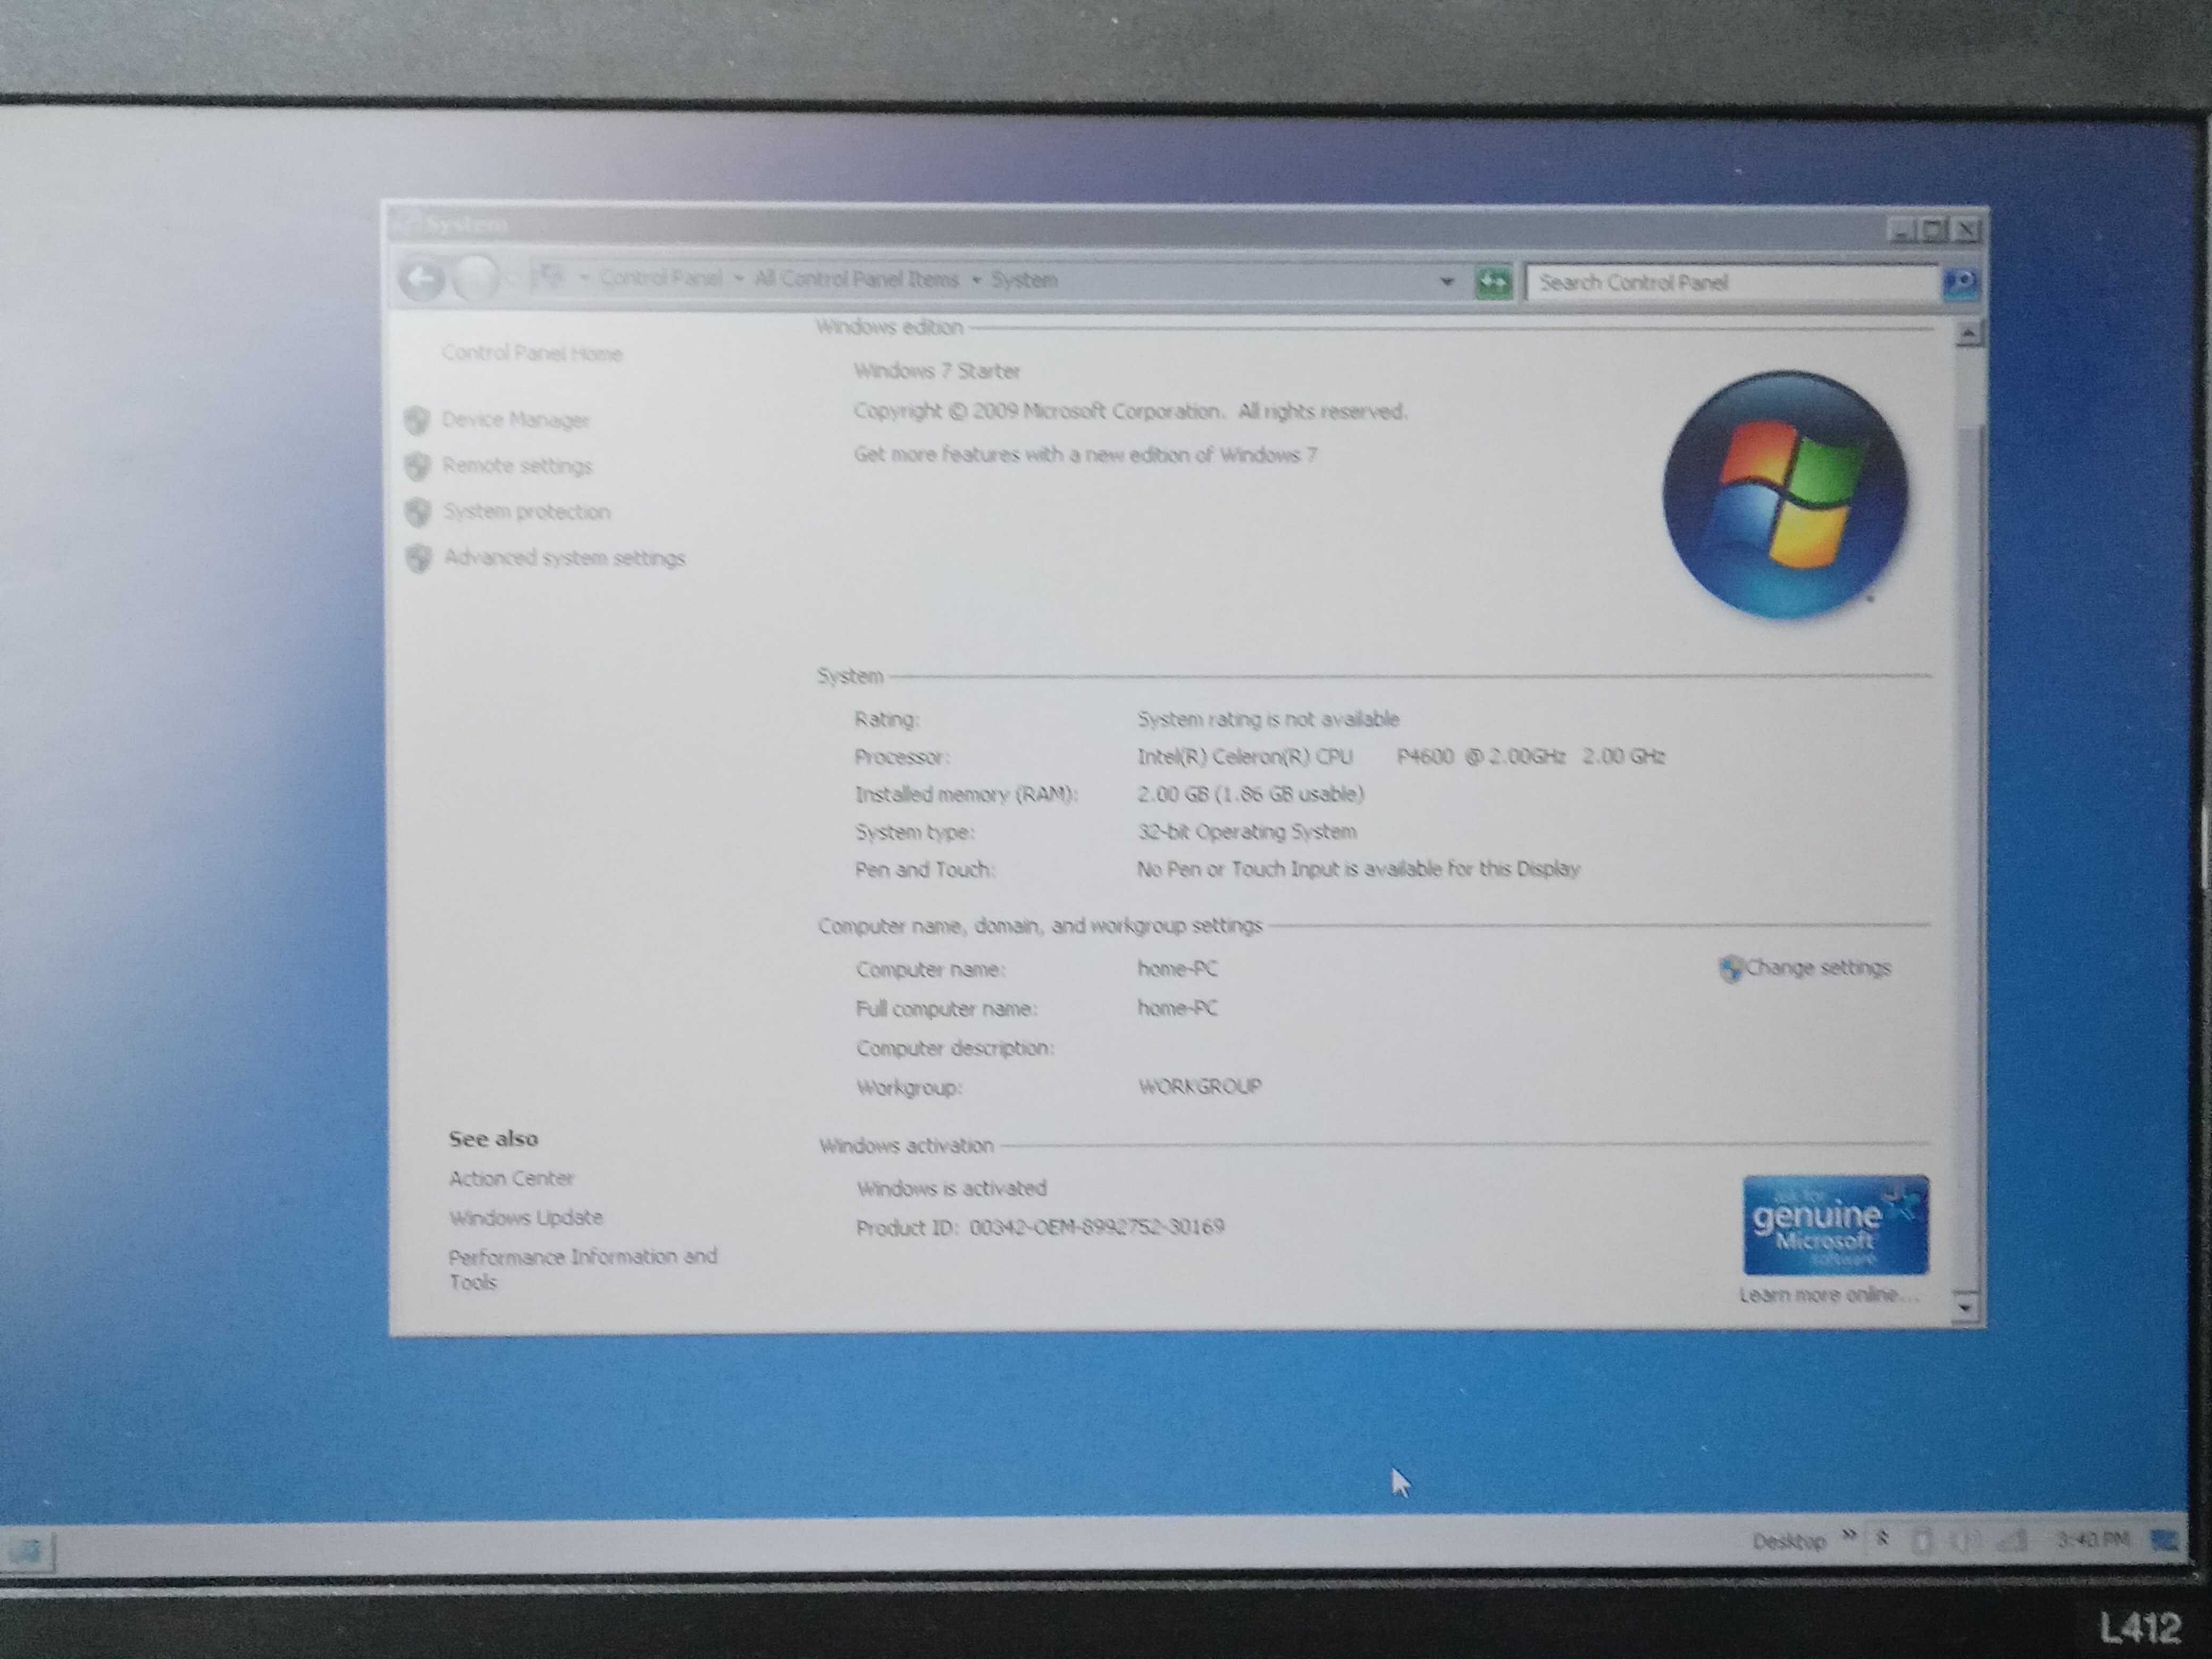Click the Computer name value home-PC
Image resolution: width=2212 pixels, height=1659 pixels.
(x=1177, y=969)
